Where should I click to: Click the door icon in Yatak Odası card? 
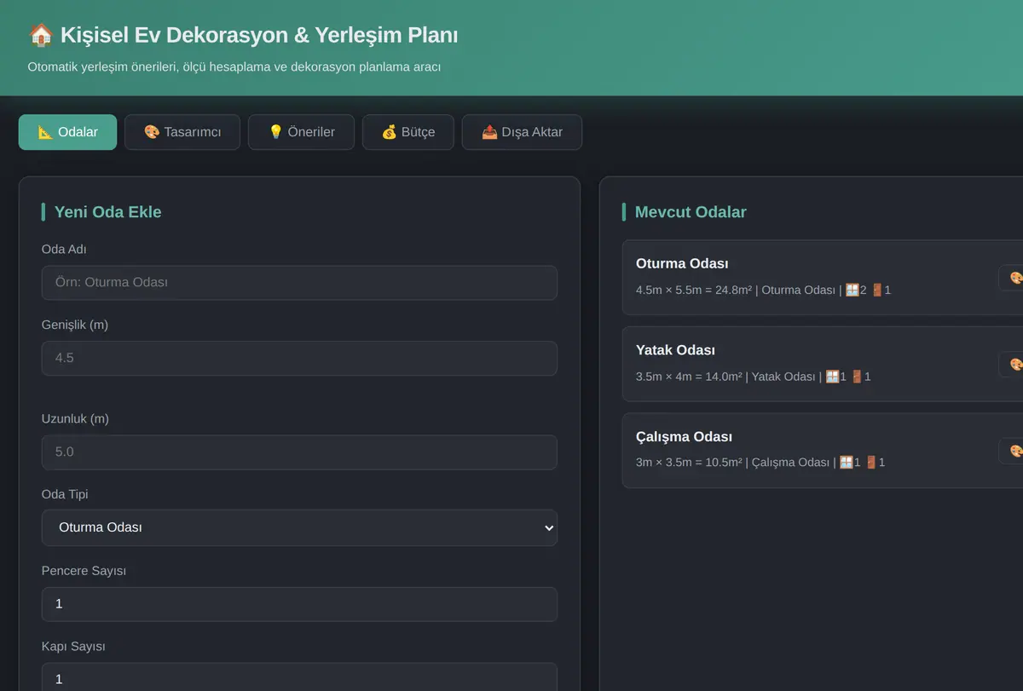(857, 376)
